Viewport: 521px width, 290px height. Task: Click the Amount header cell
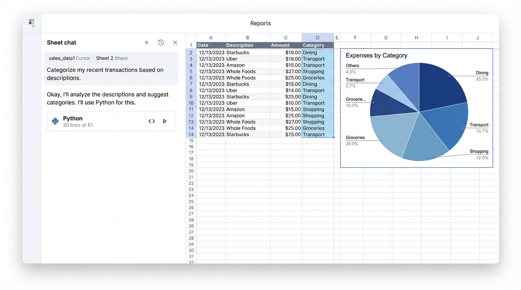pyautogui.click(x=286, y=45)
